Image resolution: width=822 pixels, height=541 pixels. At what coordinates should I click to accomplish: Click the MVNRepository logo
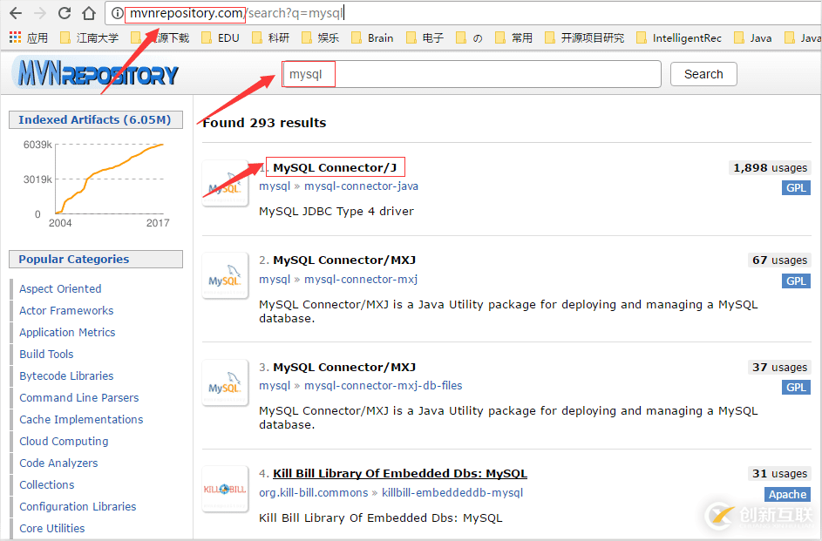click(98, 74)
